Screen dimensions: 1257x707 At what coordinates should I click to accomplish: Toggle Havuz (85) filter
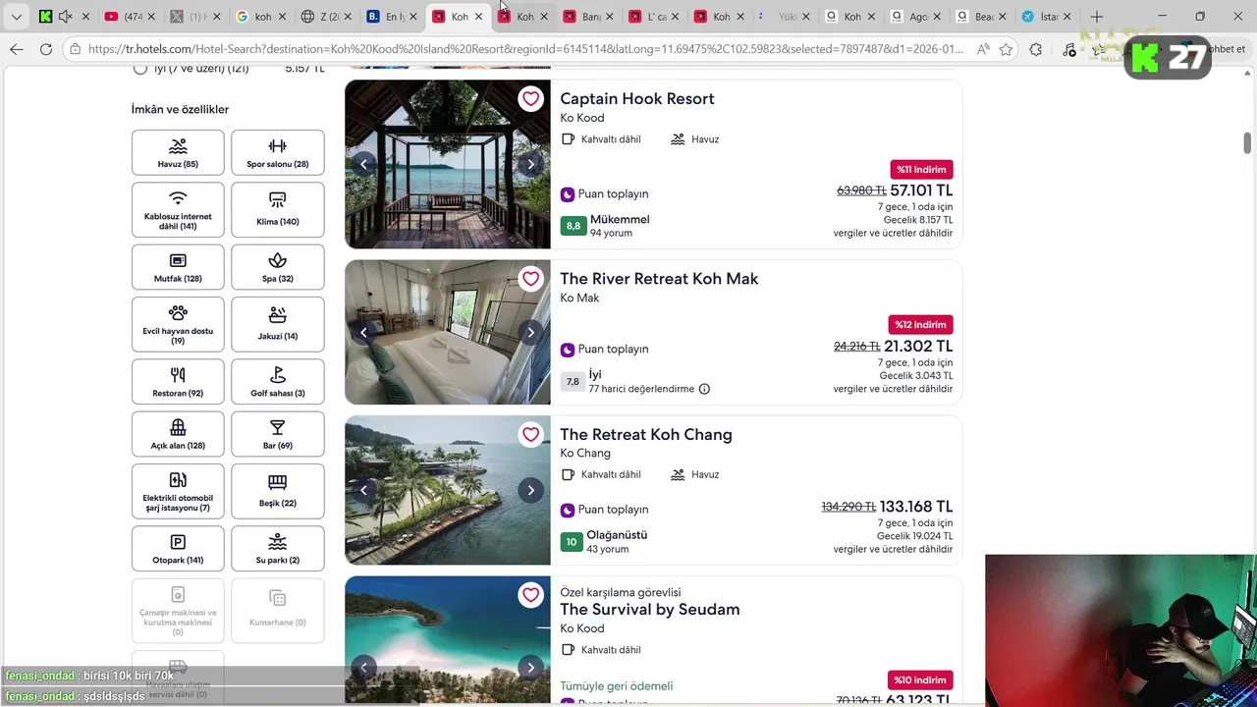(x=178, y=153)
